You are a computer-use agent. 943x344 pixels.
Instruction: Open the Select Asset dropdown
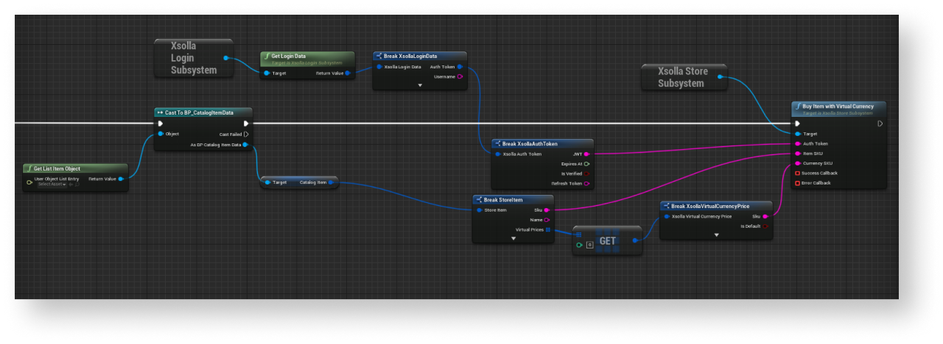(52, 184)
